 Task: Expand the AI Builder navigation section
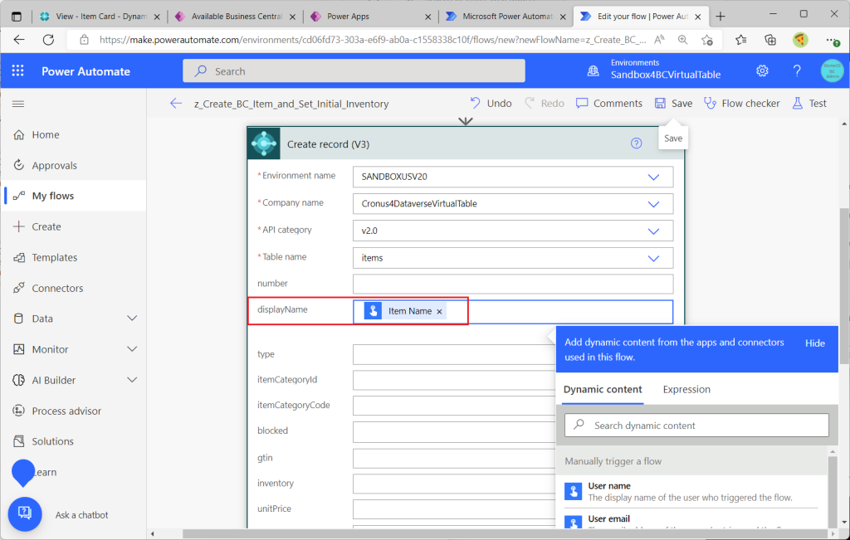click(132, 380)
